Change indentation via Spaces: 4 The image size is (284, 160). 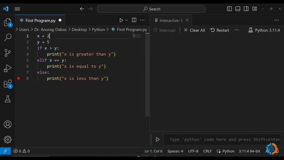click(175, 151)
